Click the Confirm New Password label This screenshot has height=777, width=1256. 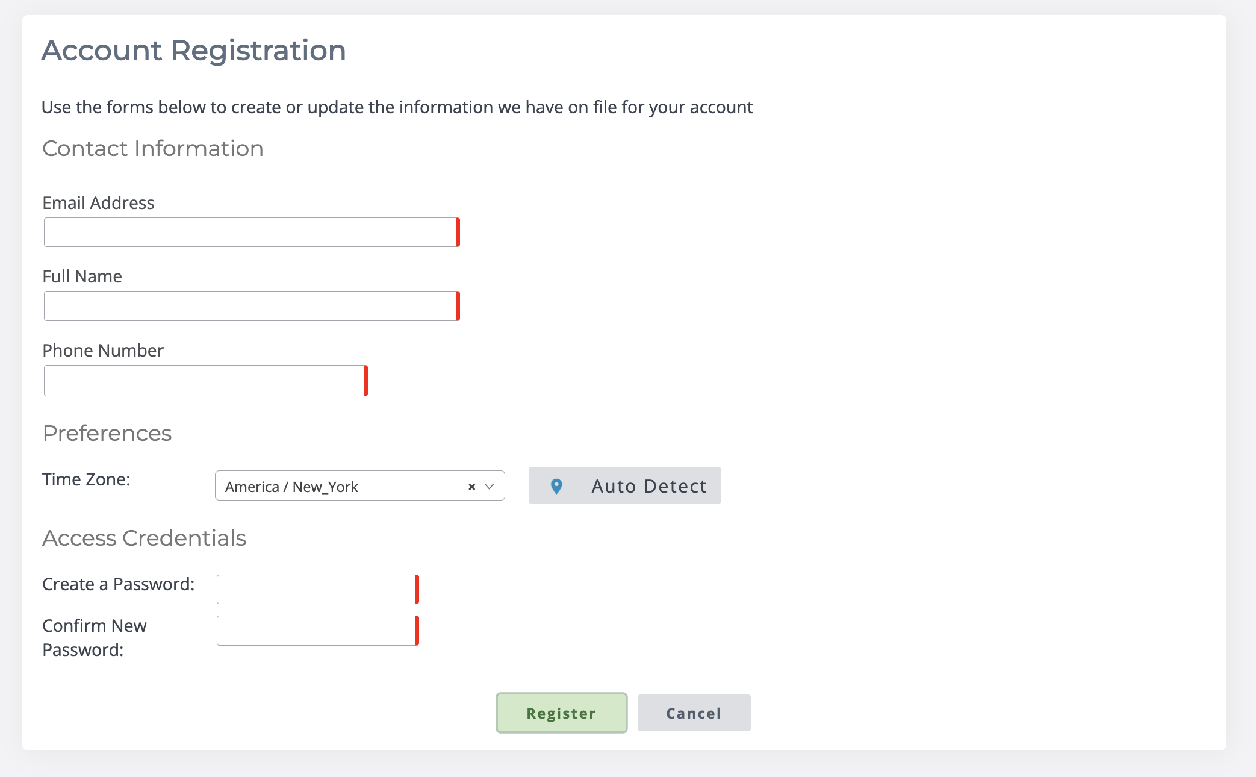[95, 637]
